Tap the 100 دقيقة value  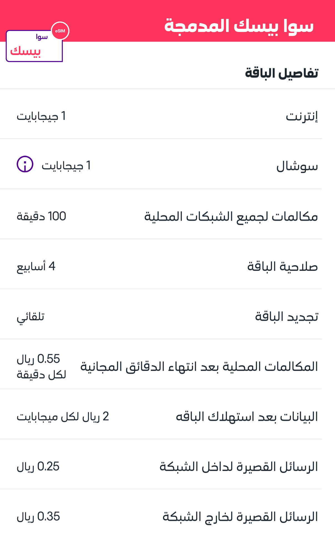(x=41, y=216)
